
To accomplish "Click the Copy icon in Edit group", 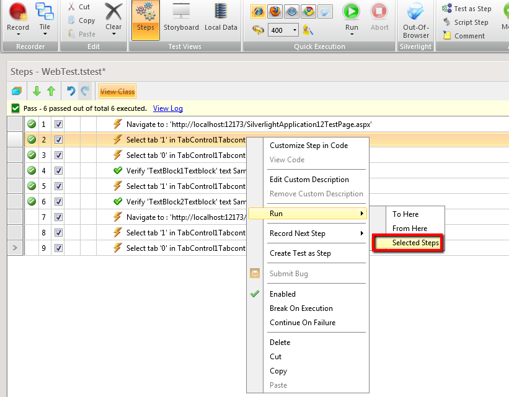I will [71, 20].
